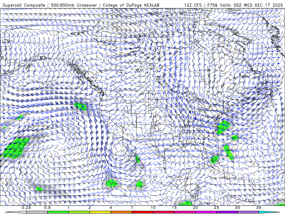
Task: Select the red swatch on the color bar
Action: tap(142, 212)
